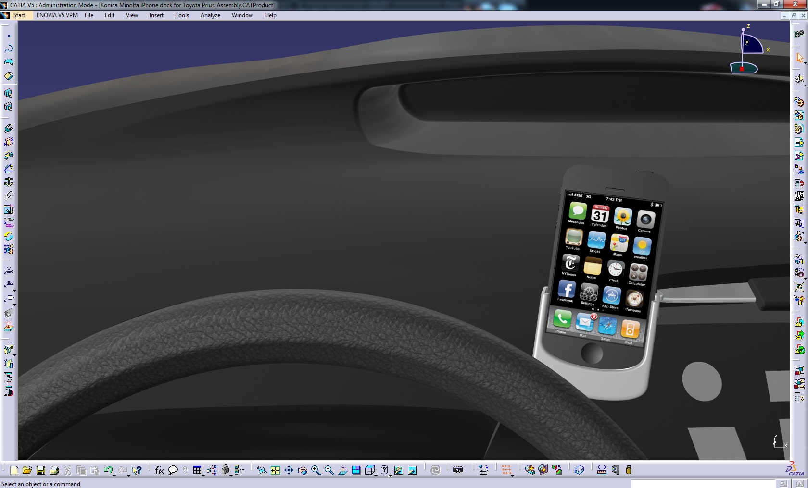This screenshot has height=488, width=808.
Task: Save the assembly with the floppy icon
Action: point(41,470)
